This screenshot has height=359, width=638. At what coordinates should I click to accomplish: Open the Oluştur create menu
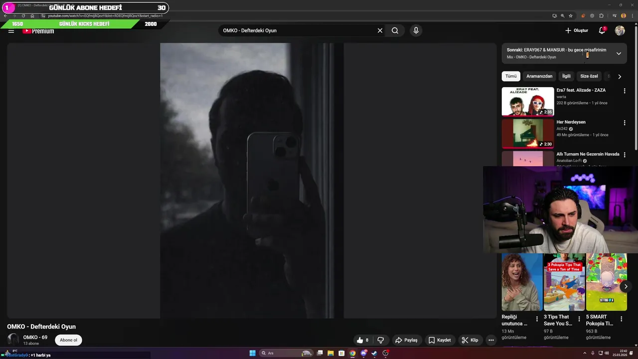[577, 30]
